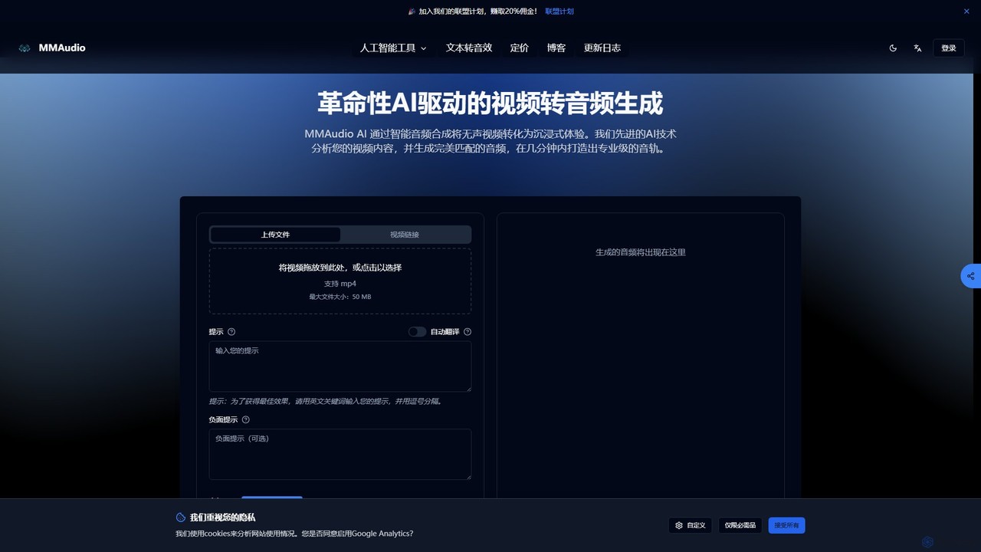Click the heading 革命性AI驱动的视频转音频生成
The width and height of the screenshot is (981, 552).
pyautogui.click(x=490, y=103)
